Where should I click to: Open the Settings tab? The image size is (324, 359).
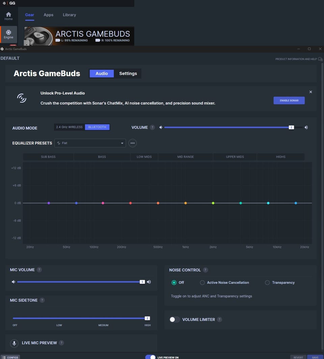[128, 74]
